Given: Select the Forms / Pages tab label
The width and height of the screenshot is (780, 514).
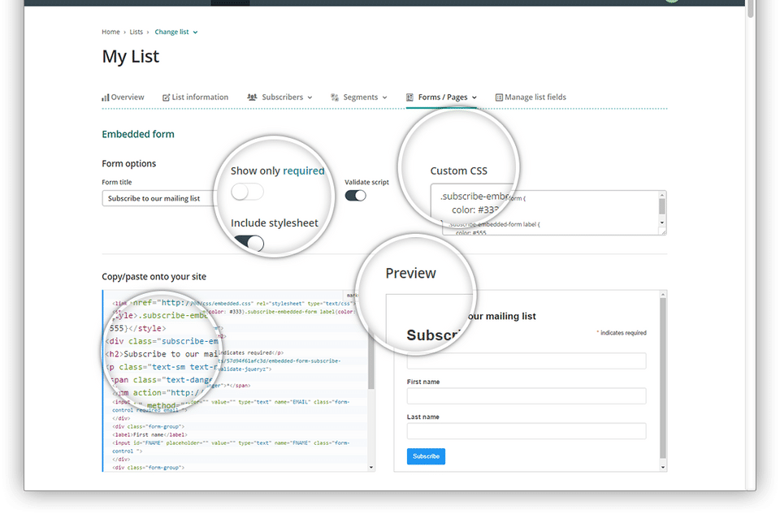Looking at the screenshot, I should click(443, 97).
